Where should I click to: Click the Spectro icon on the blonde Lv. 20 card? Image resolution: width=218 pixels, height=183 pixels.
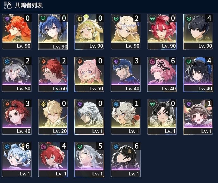click(x=43, y=104)
